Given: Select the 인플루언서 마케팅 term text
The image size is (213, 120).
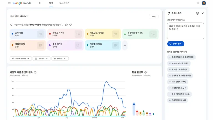Looking at the screenshot, I should tap(135, 33).
